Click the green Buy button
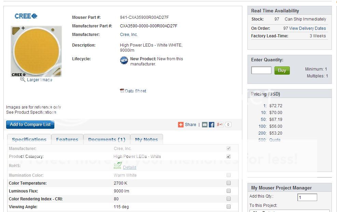Image resolution: width=337 pixels, height=212 pixels. [282, 71]
